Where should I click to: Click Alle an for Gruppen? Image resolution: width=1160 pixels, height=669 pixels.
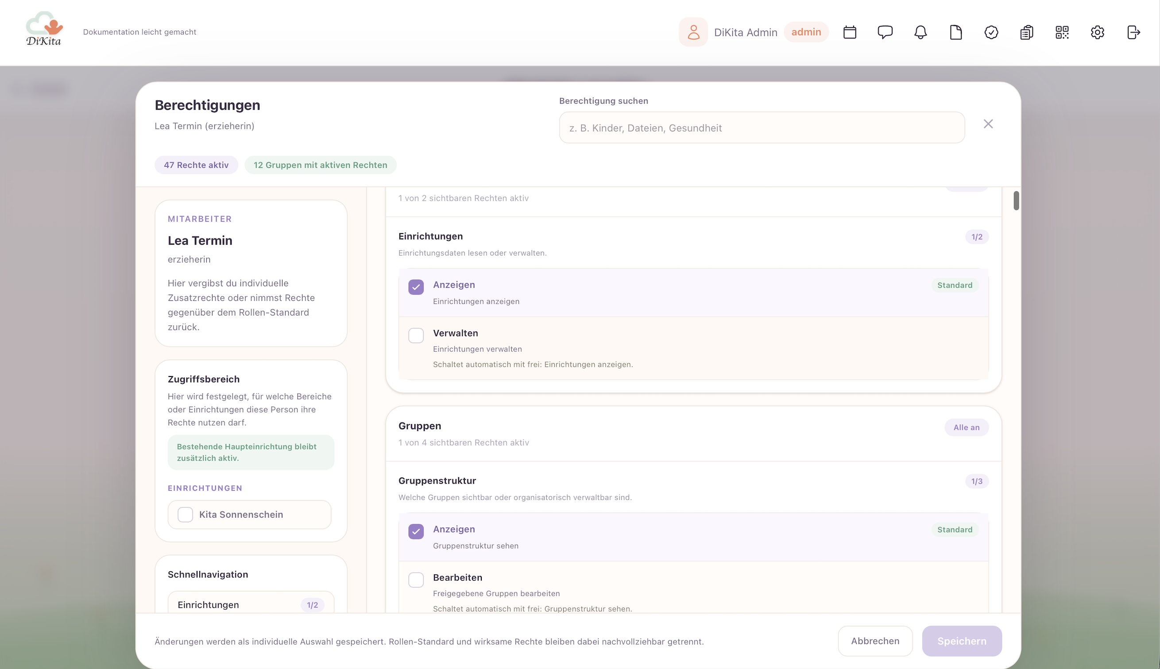pyautogui.click(x=967, y=427)
